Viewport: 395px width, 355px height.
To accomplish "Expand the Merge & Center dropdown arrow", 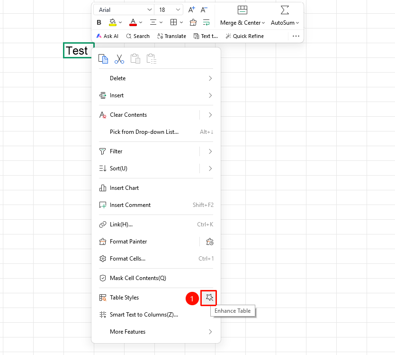I will click(x=263, y=23).
